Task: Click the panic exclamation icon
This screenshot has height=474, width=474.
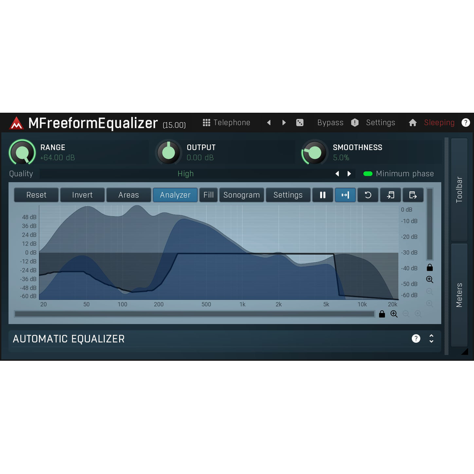Action: tap(354, 122)
